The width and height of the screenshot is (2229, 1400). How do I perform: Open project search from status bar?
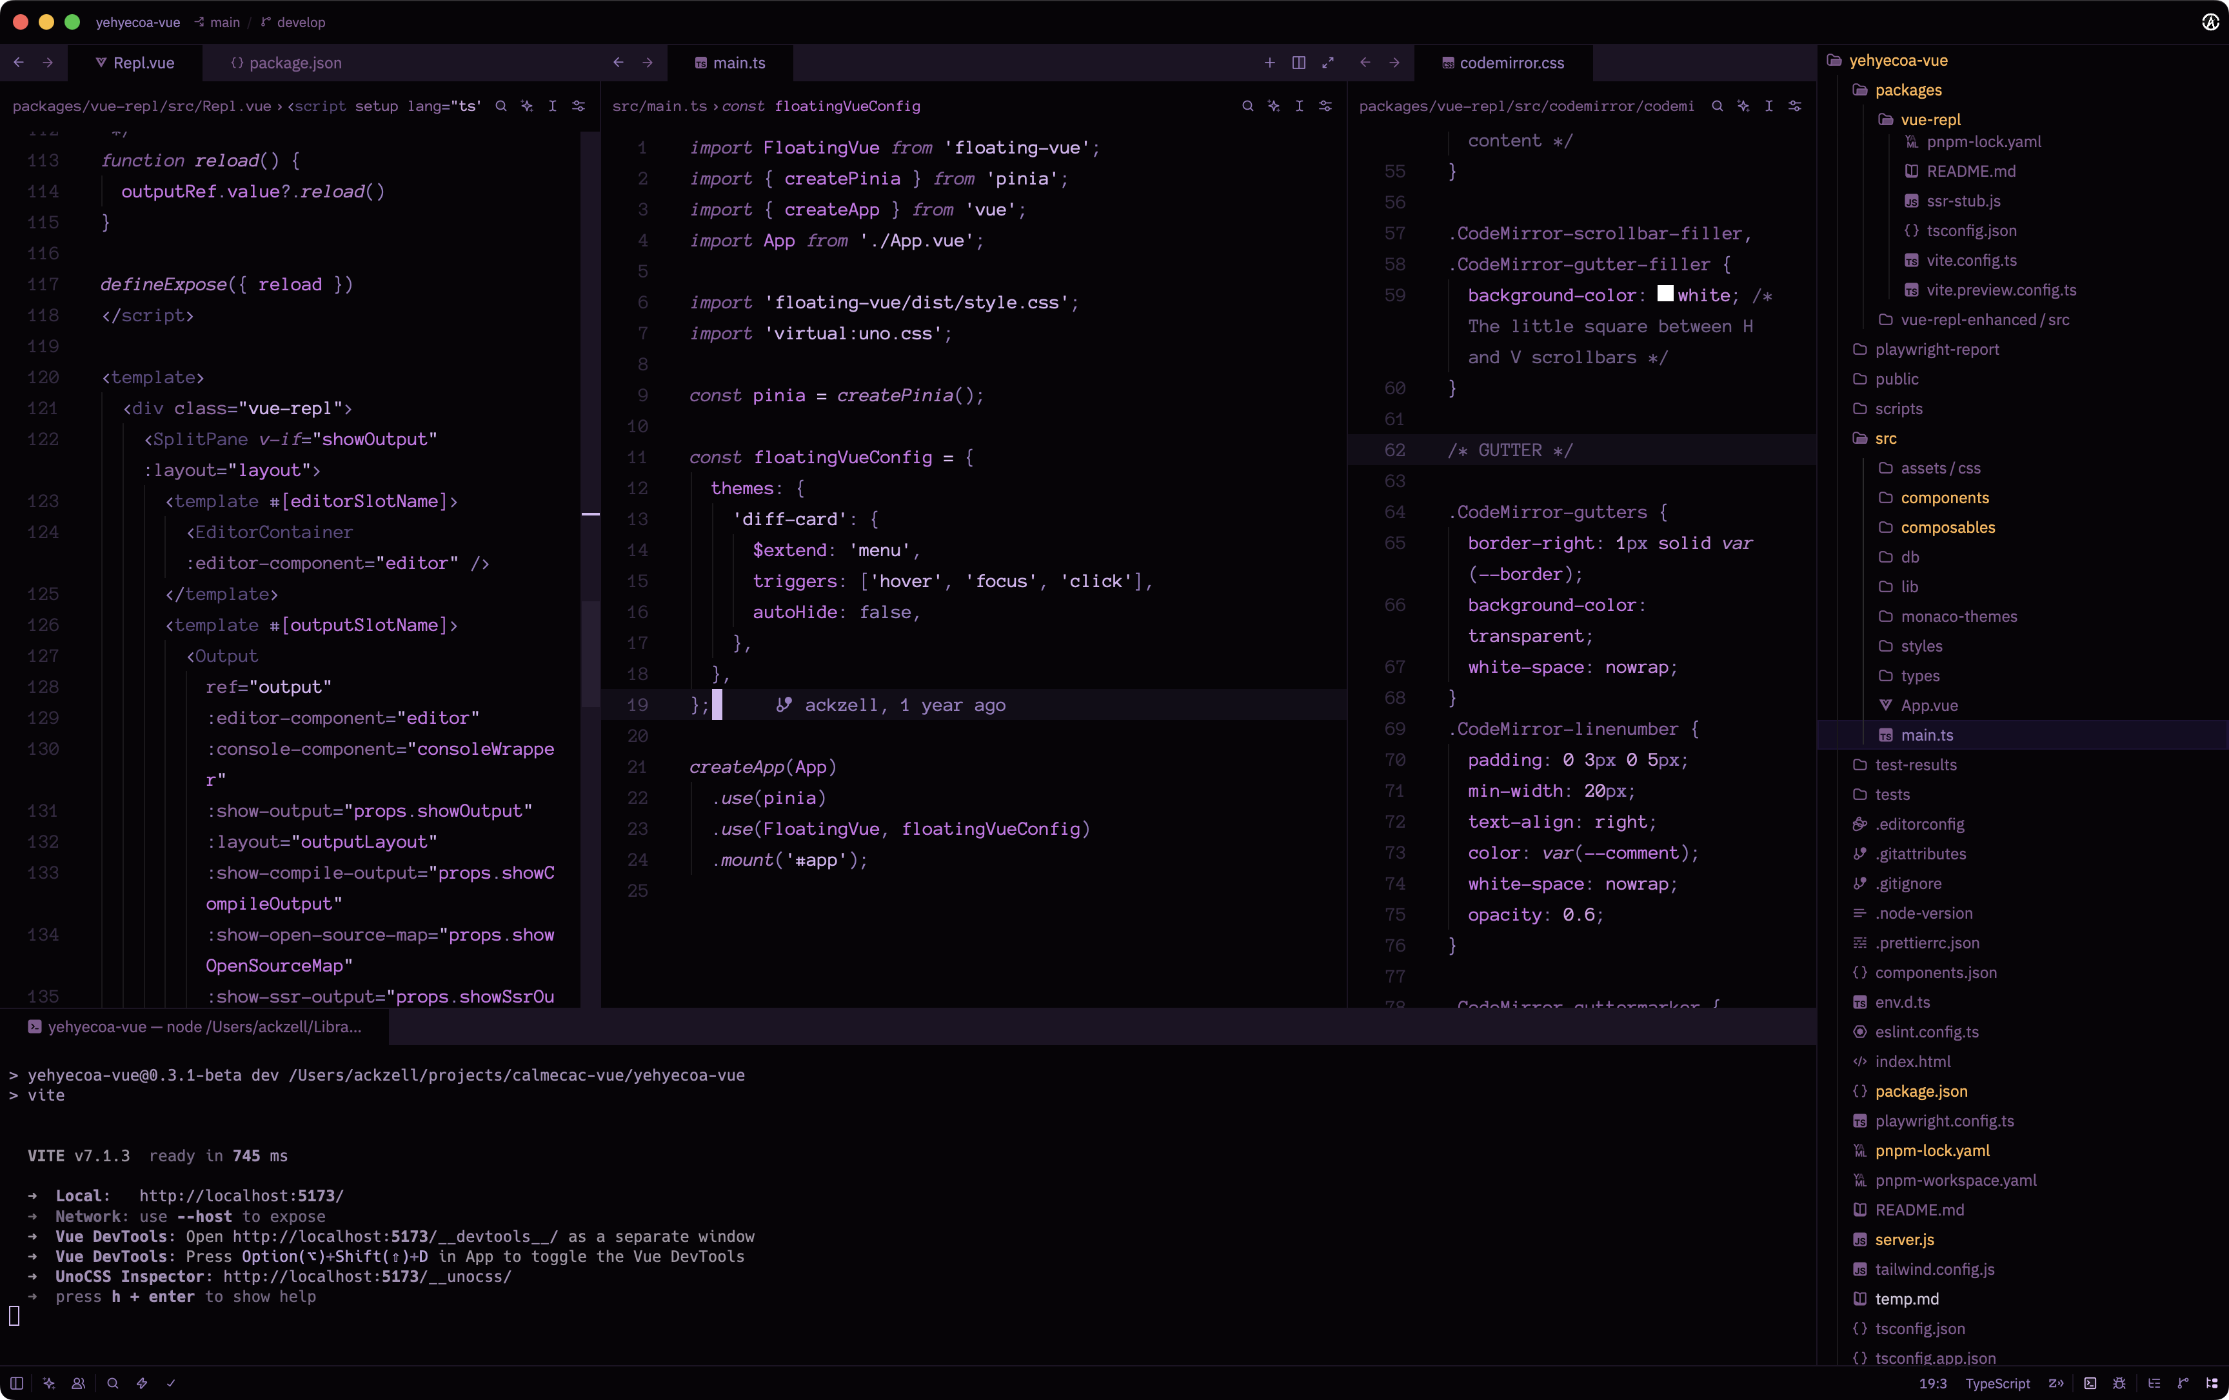[x=113, y=1383]
